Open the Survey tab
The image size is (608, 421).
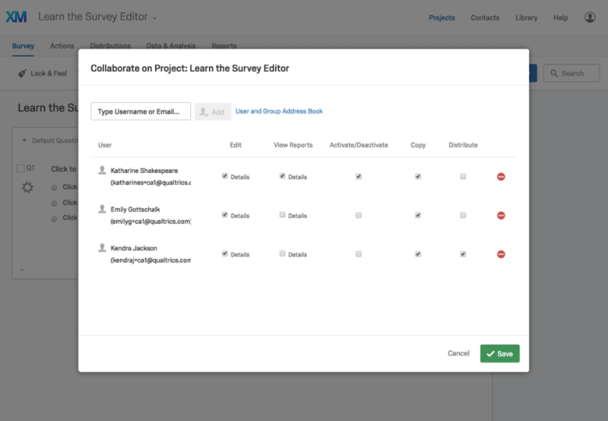coord(23,46)
